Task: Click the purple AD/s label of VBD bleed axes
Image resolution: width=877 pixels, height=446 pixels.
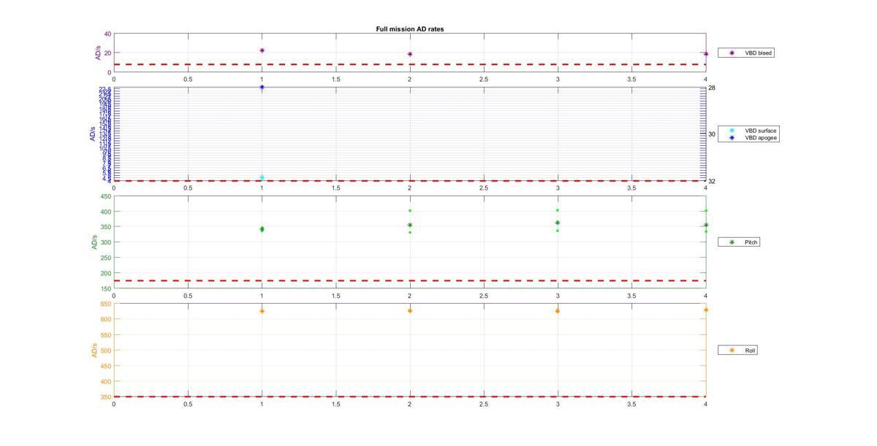Action: (97, 53)
